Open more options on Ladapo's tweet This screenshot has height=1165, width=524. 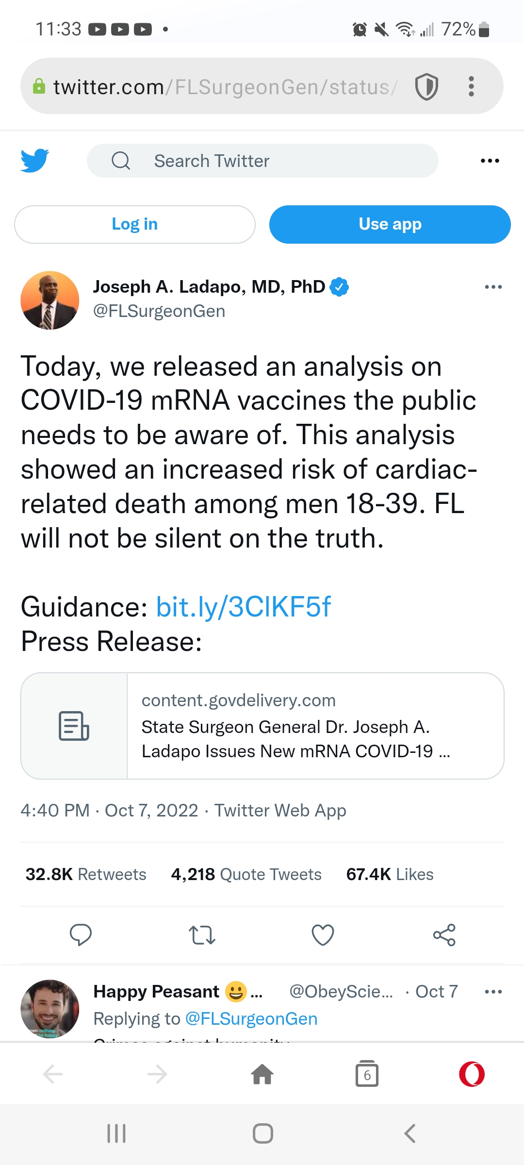pos(493,287)
